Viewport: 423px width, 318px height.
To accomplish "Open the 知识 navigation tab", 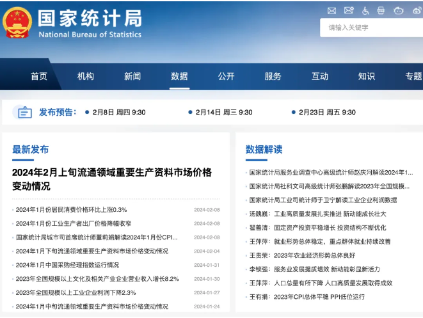I will click(x=366, y=76).
